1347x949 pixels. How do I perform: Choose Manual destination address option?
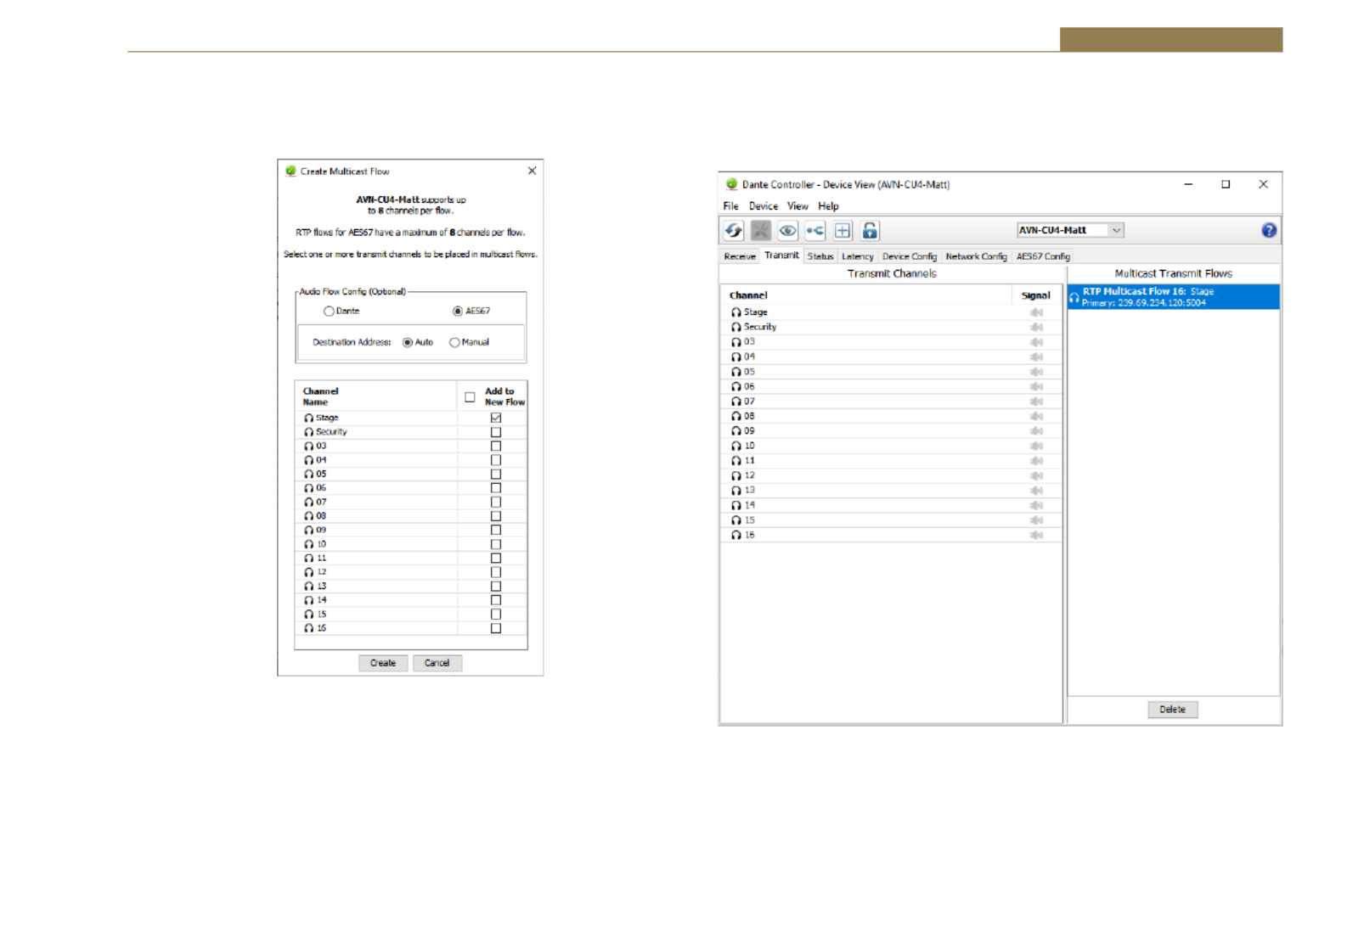[454, 343]
